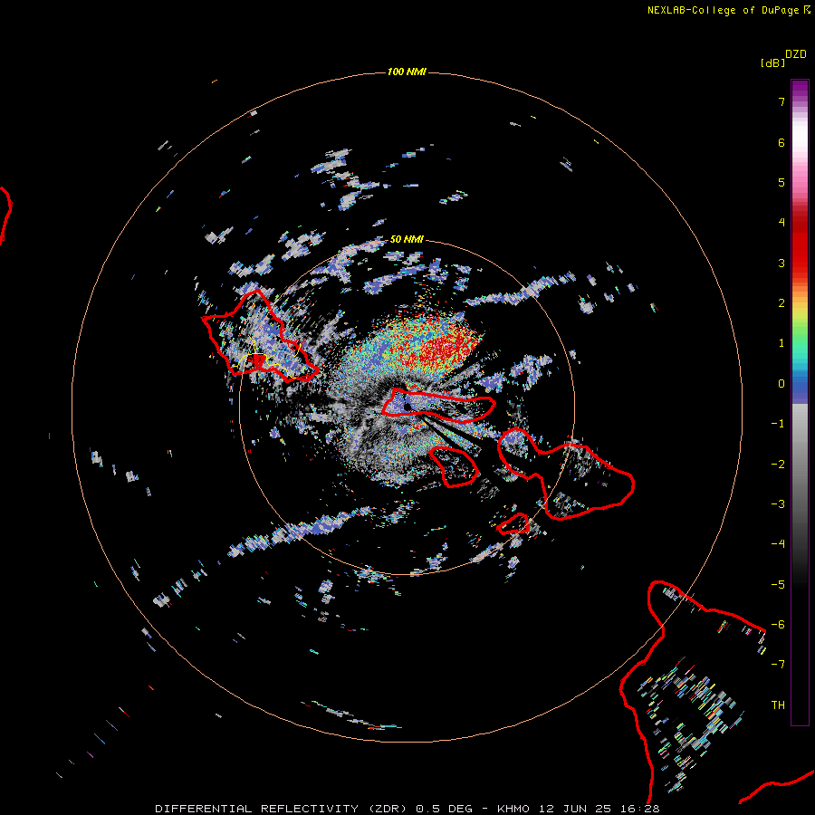
Task: Click the black radar site dot at center
Action: coord(407,407)
